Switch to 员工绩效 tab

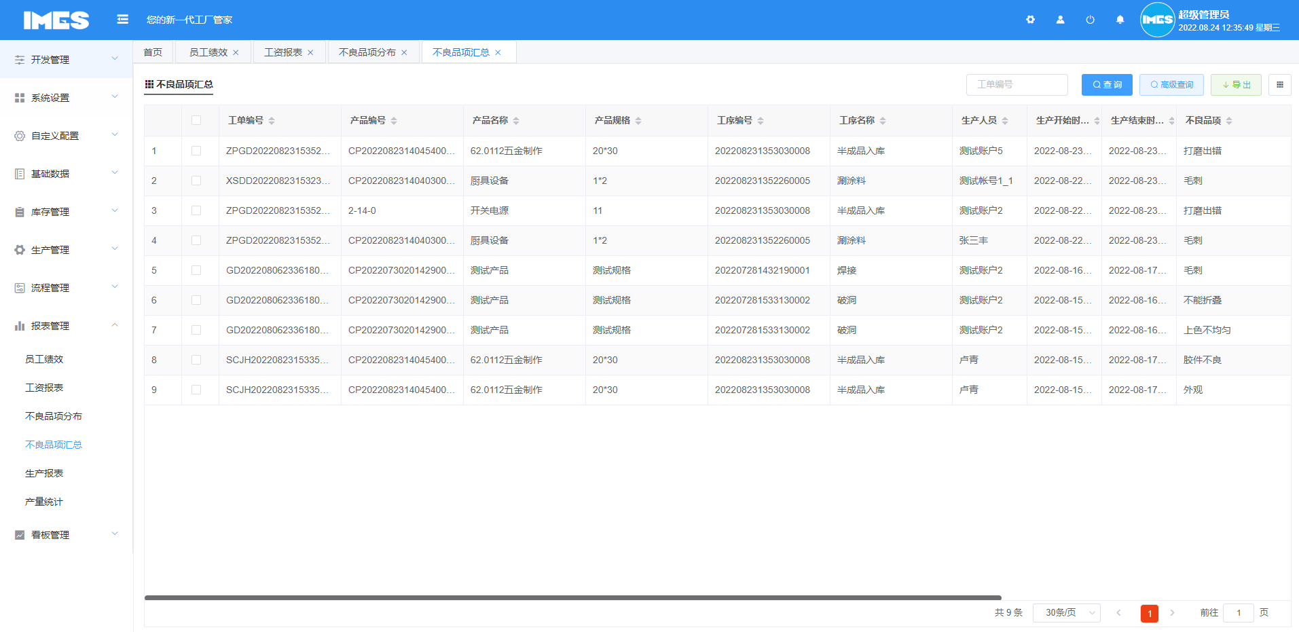pyautogui.click(x=208, y=52)
